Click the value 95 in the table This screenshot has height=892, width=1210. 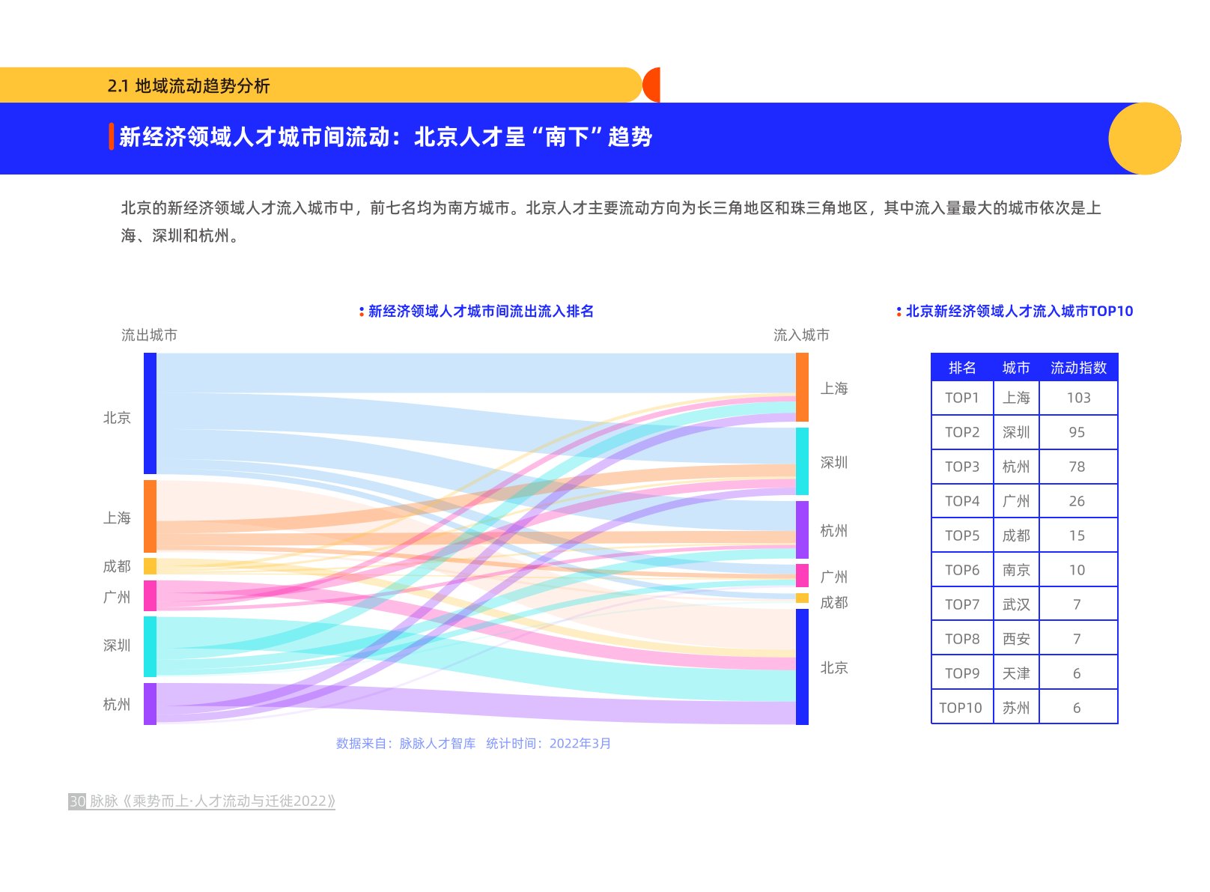pos(1078,432)
